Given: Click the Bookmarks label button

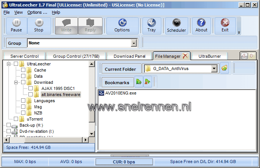Looking at the screenshot, I should pos(117,82).
